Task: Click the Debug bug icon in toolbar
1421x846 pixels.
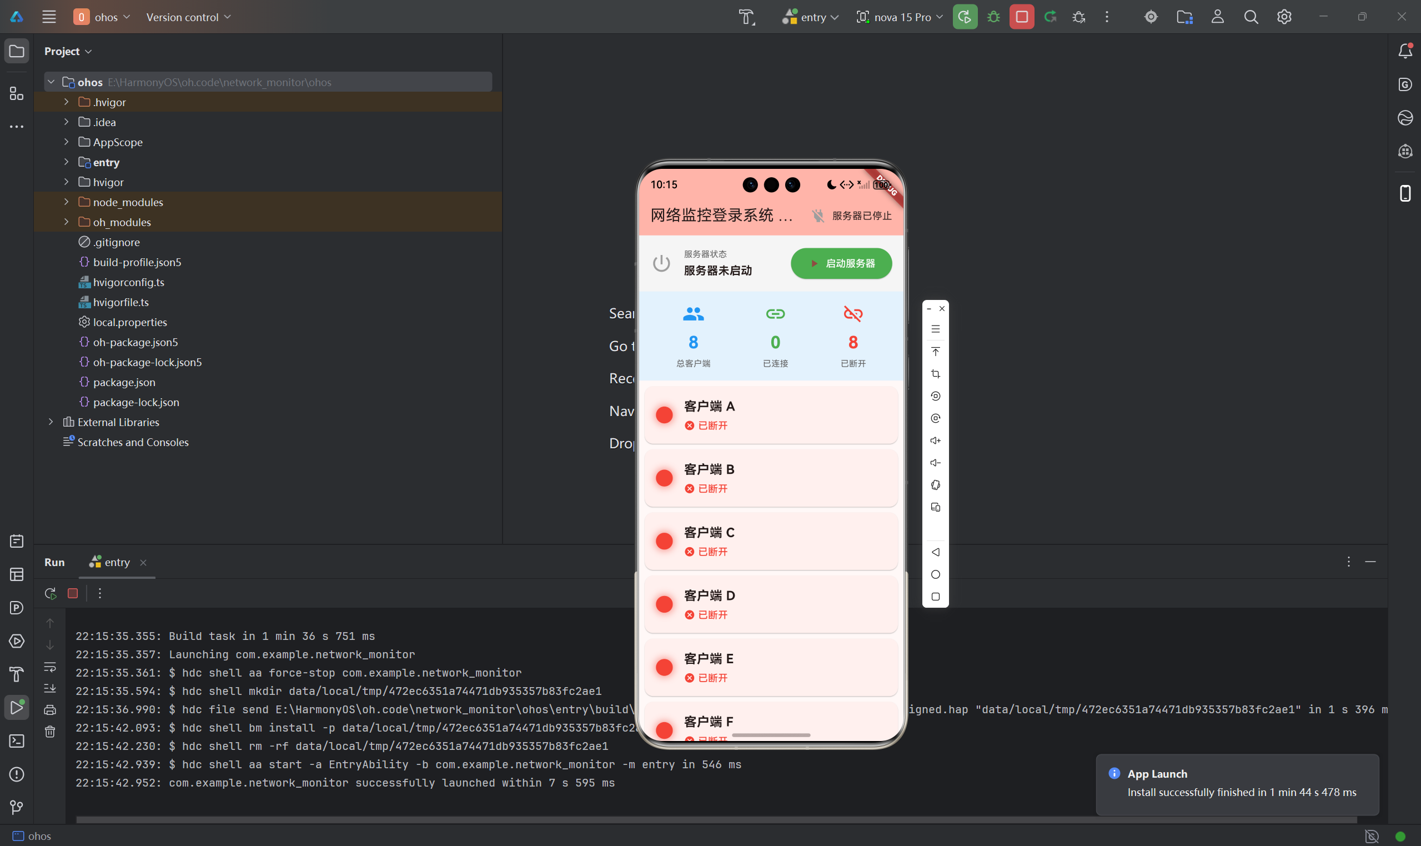Action: pos(993,17)
